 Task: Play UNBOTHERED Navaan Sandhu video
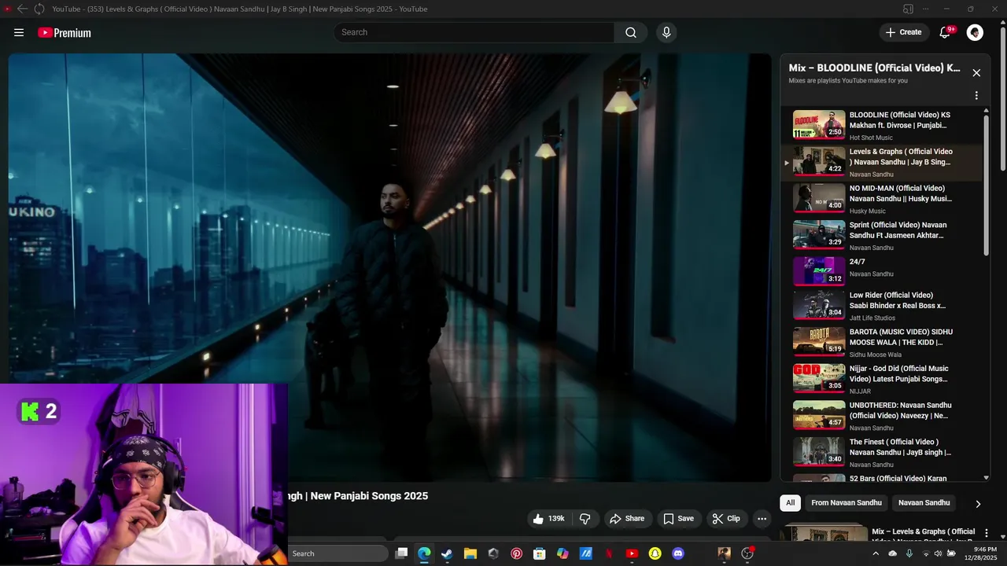click(883, 416)
